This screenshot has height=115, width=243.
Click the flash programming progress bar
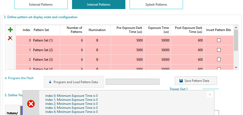[132, 82]
